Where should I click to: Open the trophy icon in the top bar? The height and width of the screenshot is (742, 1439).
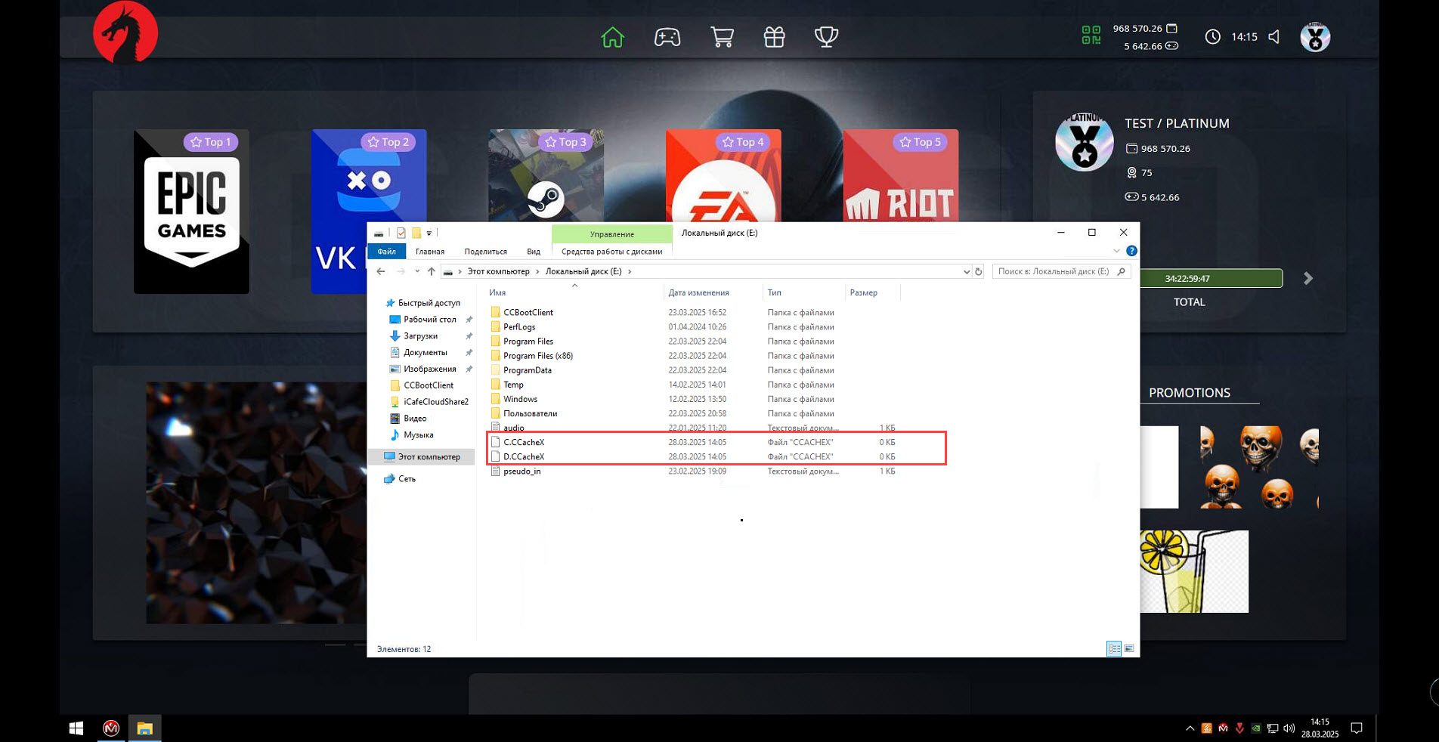(826, 37)
